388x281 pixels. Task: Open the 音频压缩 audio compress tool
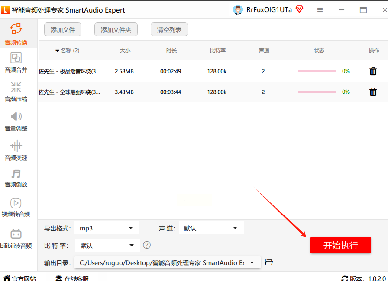click(x=16, y=92)
